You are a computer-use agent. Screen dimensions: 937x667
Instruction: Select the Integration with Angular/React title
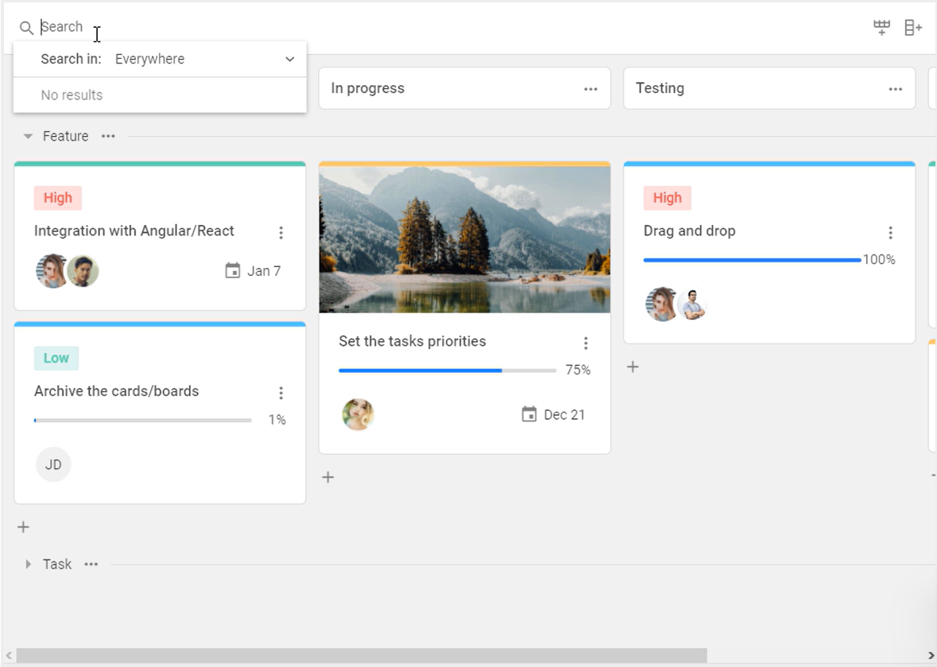pos(134,231)
